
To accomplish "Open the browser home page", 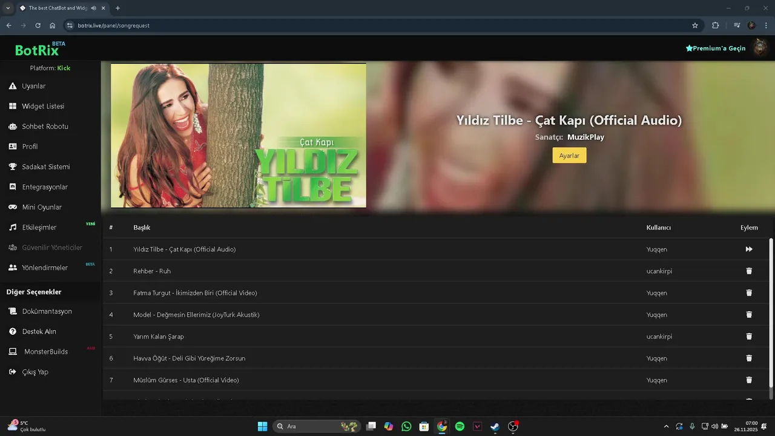I will [x=53, y=25].
